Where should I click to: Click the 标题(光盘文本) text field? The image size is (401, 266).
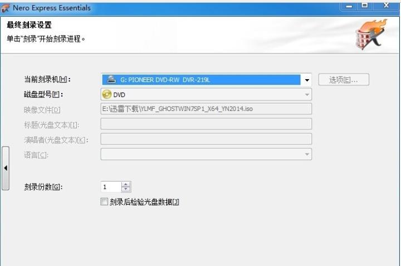coord(206,124)
